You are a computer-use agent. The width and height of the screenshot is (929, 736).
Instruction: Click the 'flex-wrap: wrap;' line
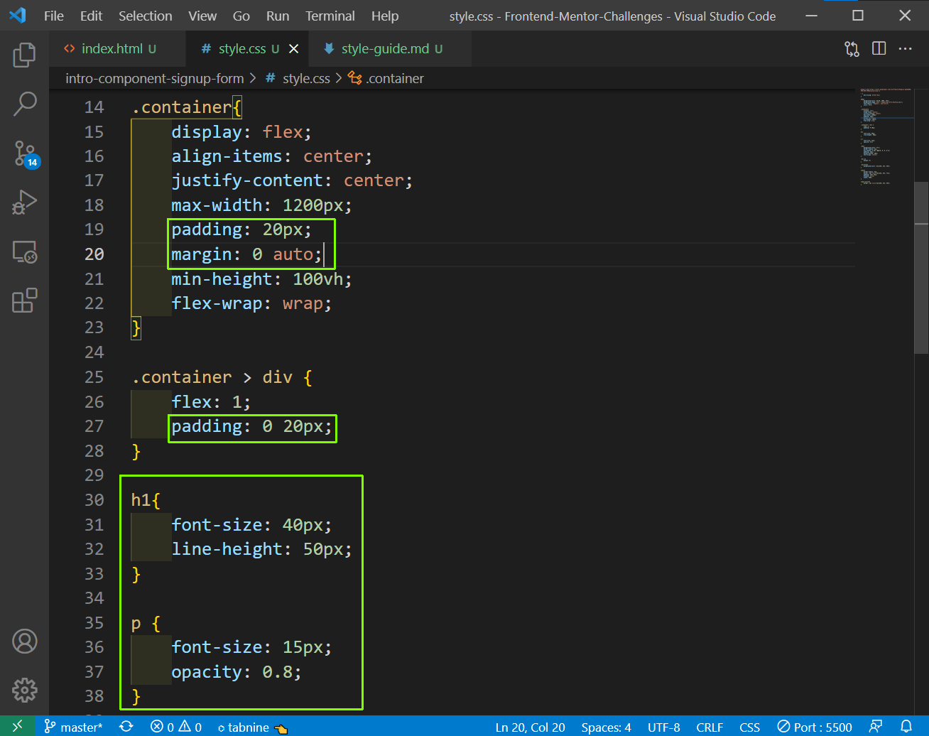click(251, 303)
